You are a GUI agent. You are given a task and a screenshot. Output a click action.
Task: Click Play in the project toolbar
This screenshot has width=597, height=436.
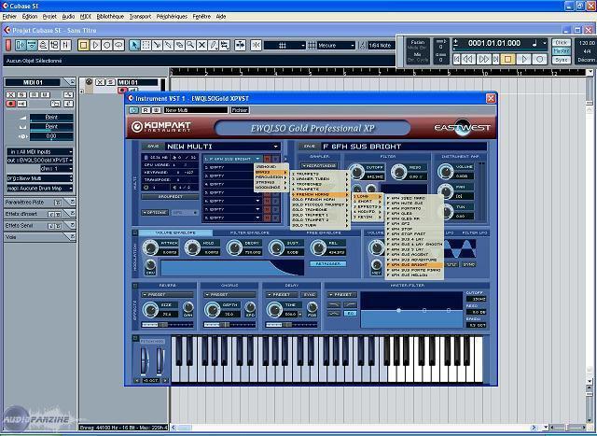pos(95,46)
